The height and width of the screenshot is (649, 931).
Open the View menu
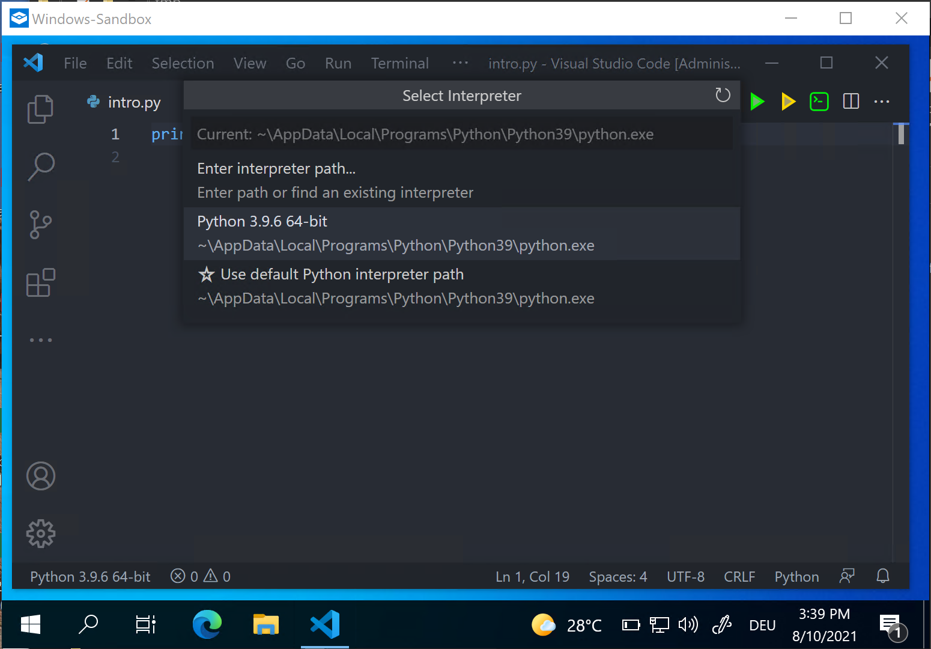point(250,63)
